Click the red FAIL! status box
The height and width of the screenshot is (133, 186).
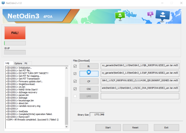click(x=15, y=33)
